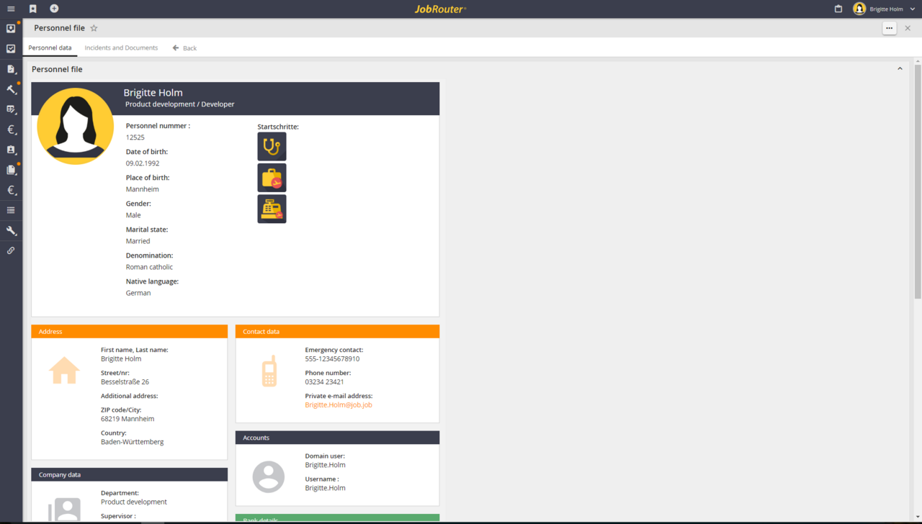Collapse the Personnel file section using the chevron
The height and width of the screenshot is (524, 922).
(x=900, y=68)
